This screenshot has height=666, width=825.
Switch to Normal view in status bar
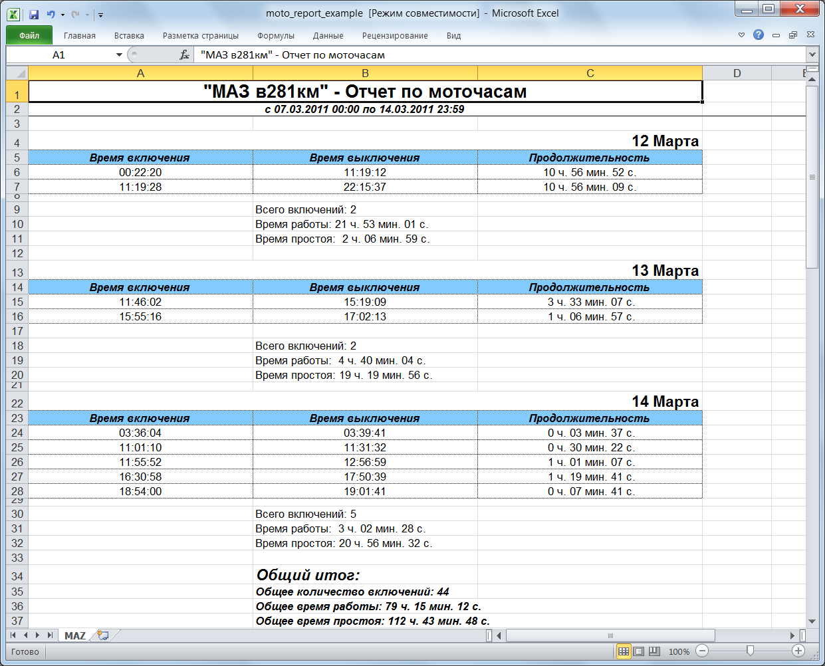(x=624, y=651)
